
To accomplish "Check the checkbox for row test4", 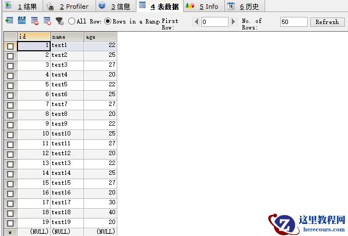I will click(10, 76).
